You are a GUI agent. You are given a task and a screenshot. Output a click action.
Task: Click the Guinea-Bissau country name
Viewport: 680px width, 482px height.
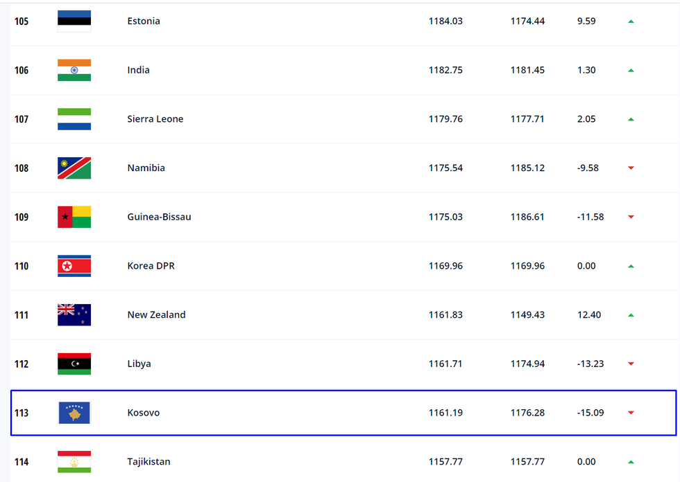[x=159, y=217]
